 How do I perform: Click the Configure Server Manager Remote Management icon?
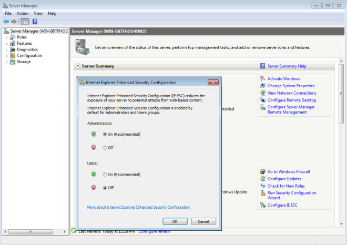263,107
